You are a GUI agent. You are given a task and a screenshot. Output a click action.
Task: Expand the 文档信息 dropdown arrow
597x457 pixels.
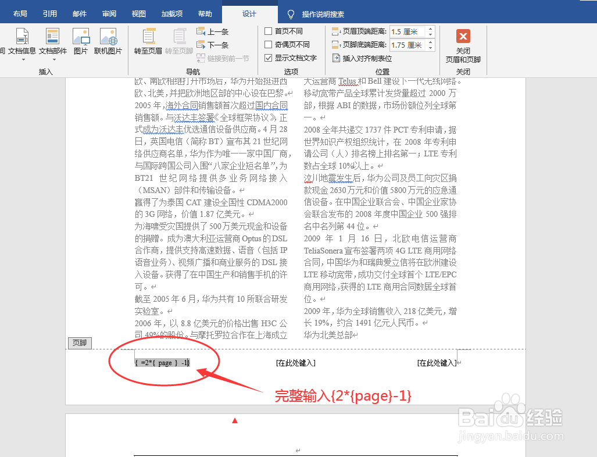tap(23, 59)
